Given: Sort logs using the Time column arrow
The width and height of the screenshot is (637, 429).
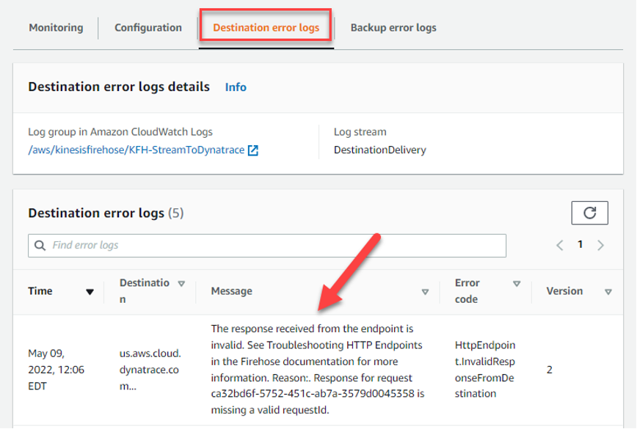Looking at the screenshot, I should point(90,291).
